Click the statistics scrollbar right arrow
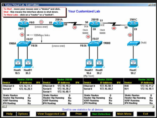Image resolution: width=157 pixels, height=118 pixels. pos(153,106)
